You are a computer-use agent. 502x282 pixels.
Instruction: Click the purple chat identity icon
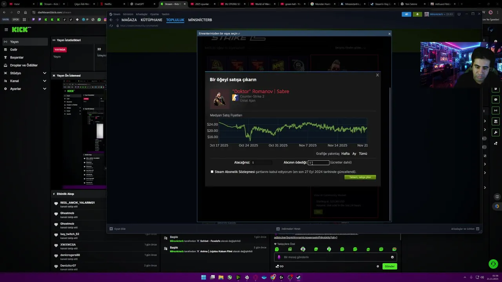click(279, 257)
